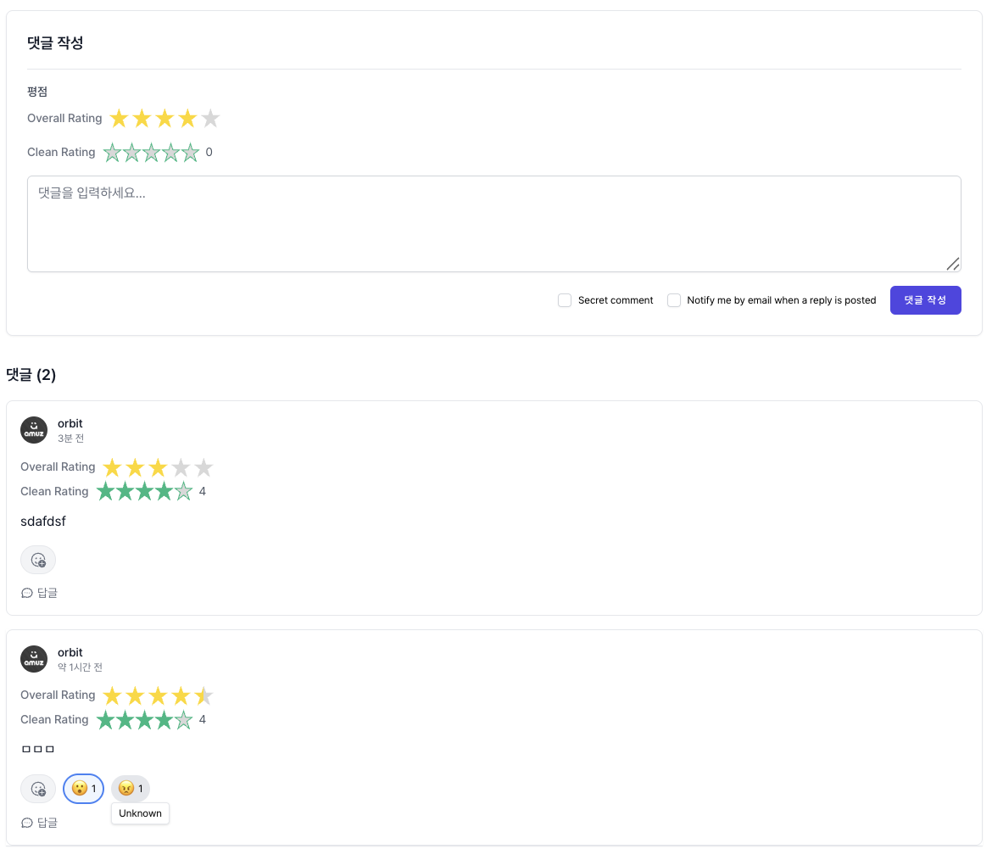
Task: Focus the comment text area
Action: point(493,224)
